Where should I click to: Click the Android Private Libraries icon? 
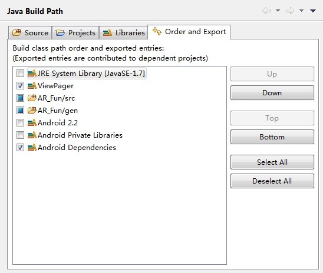click(32, 135)
